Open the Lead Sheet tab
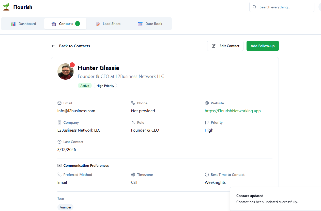Viewport: 321px width, 211px height. 108,24
